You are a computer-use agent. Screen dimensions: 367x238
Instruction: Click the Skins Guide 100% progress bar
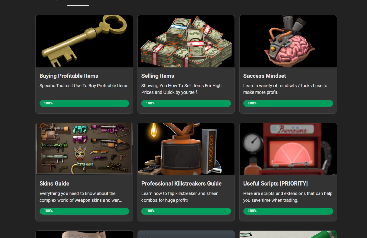tap(84, 211)
